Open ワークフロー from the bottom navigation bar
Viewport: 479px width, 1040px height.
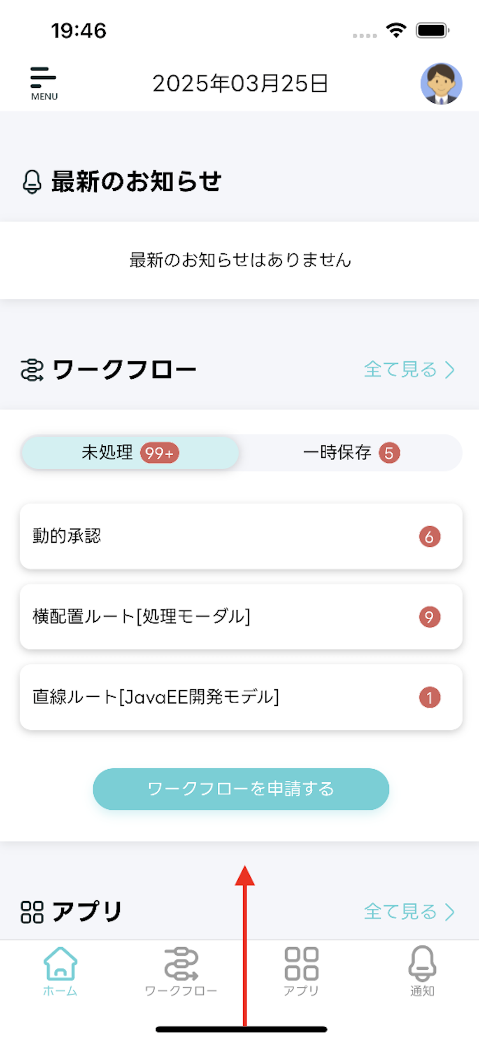[x=181, y=970]
